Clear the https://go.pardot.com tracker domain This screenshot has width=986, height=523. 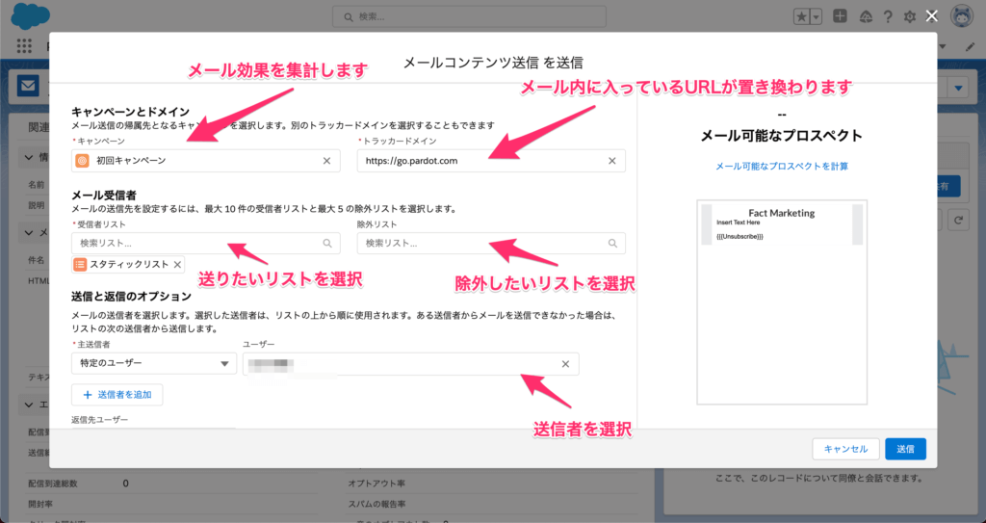(x=611, y=161)
